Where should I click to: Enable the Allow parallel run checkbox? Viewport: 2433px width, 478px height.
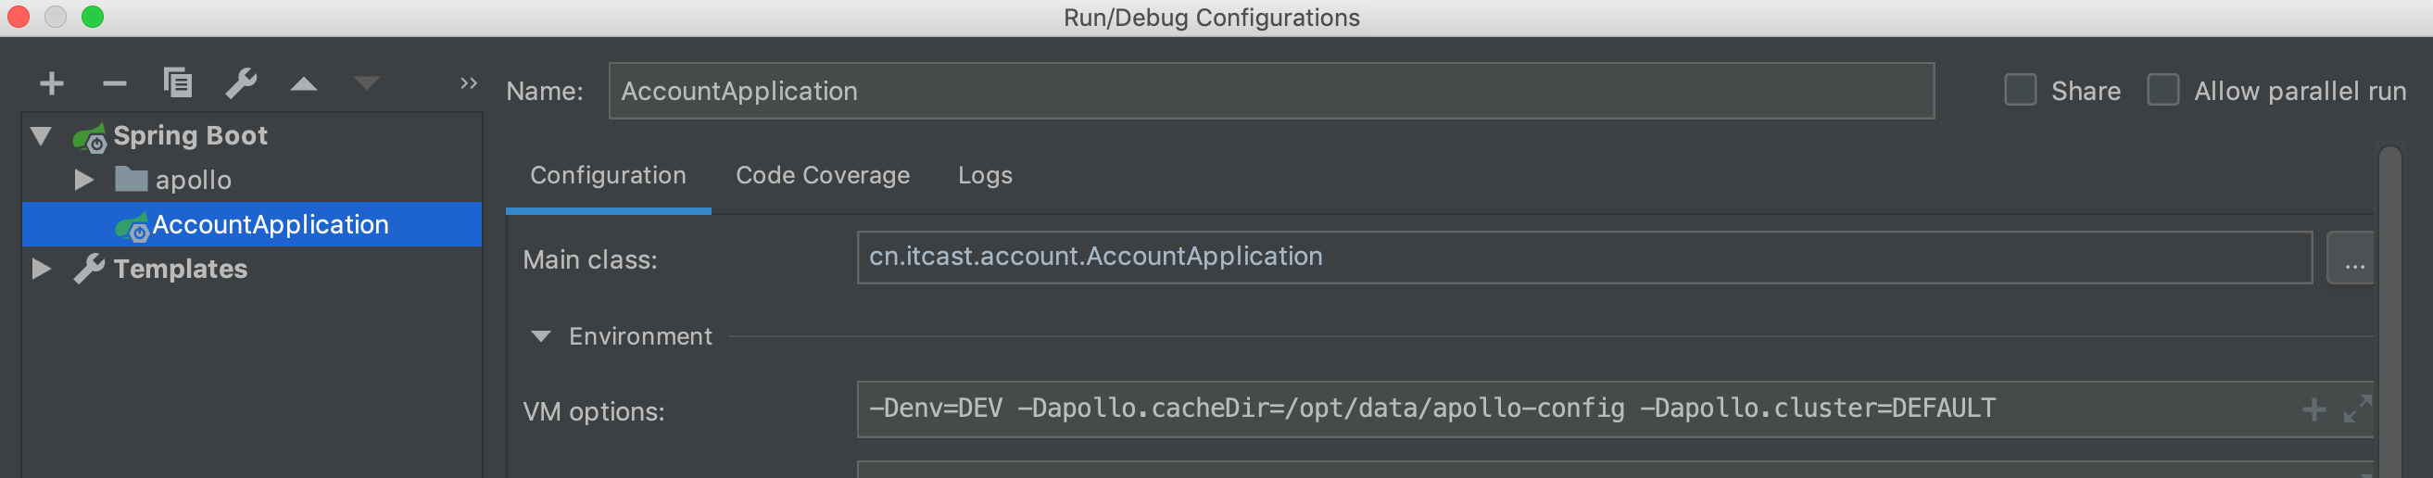2162,91
